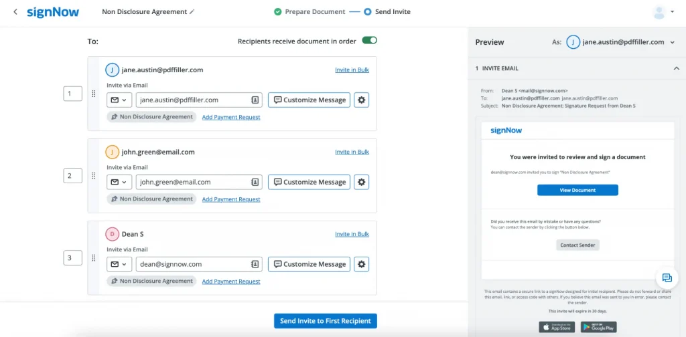Expand the Preview As recipient dropdown
686x337 pixels.
[671, 42]
